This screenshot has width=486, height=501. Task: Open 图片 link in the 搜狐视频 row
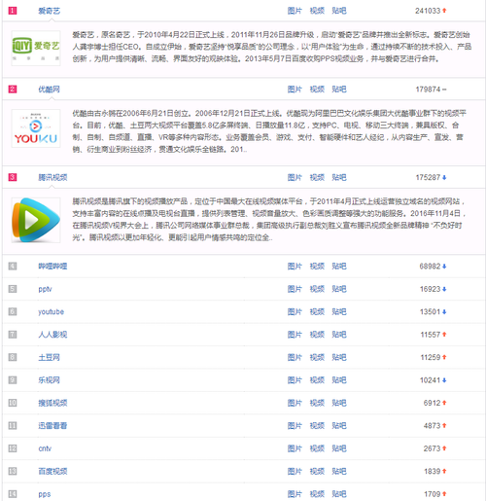pos(295,403)
